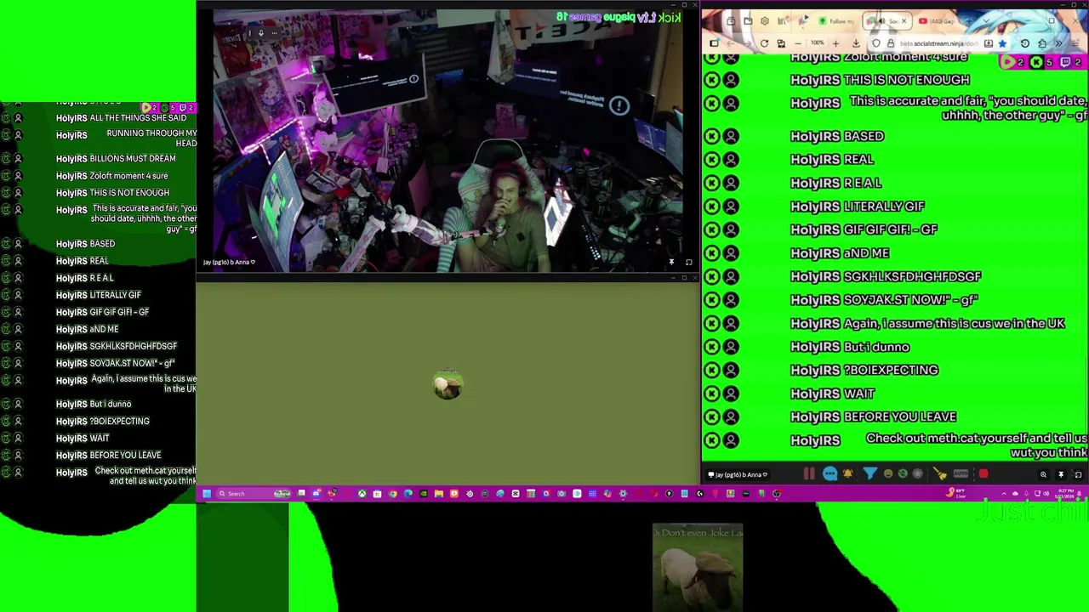Viewport: 1089px width, 612px height.
Task: Click the chat bubble icon in dock toolbar
Action: (x=831, y=473)
